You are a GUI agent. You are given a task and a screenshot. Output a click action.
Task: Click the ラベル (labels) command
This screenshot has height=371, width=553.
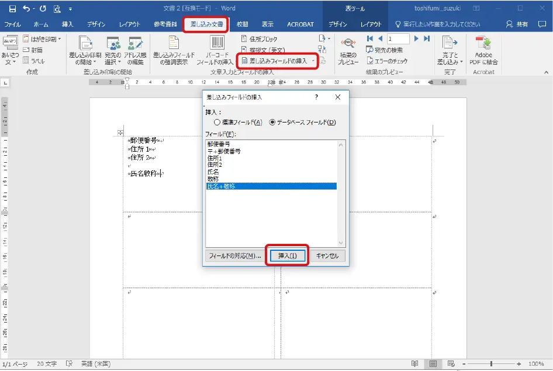click(34, 61)
